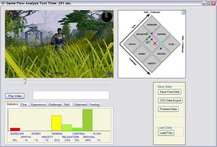Click the blue X marker above AROUSAL
This screenshot has width=217, height=147.
(161, 49)
